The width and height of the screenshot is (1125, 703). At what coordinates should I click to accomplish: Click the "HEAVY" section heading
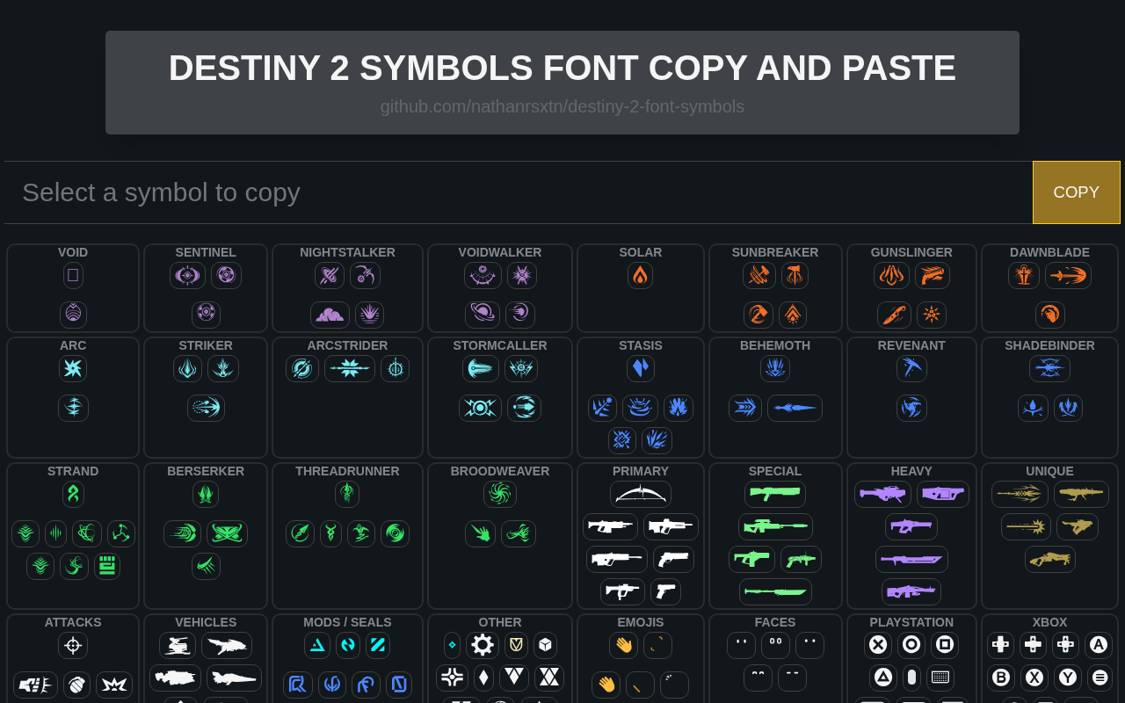pos(911,471)
